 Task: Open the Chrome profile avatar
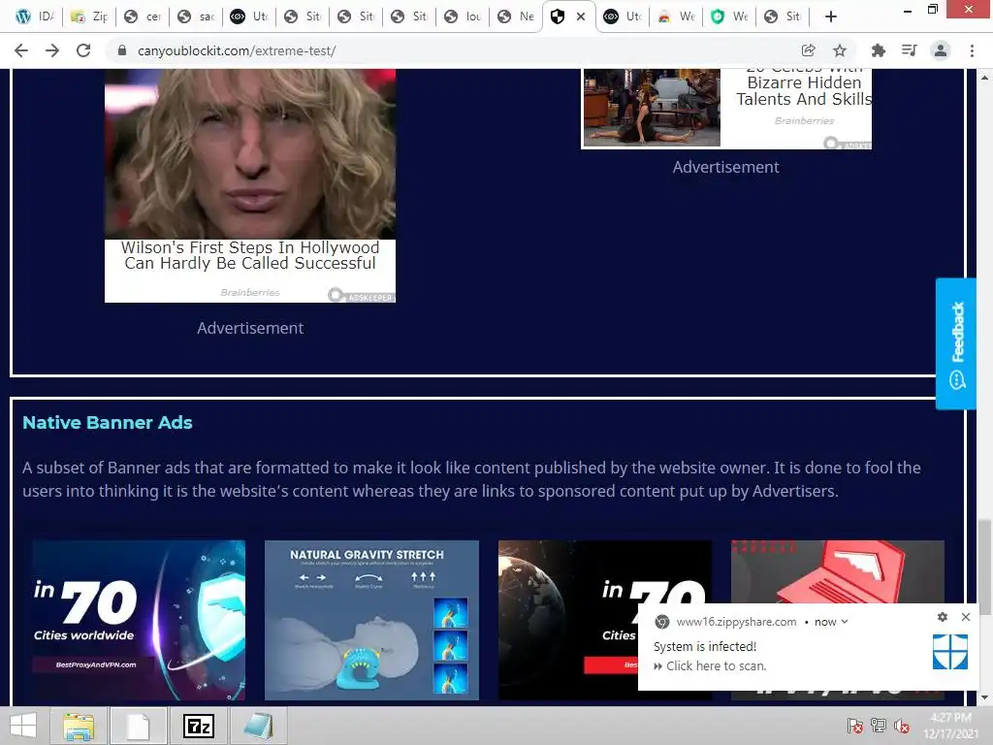(x=941, y=50)
